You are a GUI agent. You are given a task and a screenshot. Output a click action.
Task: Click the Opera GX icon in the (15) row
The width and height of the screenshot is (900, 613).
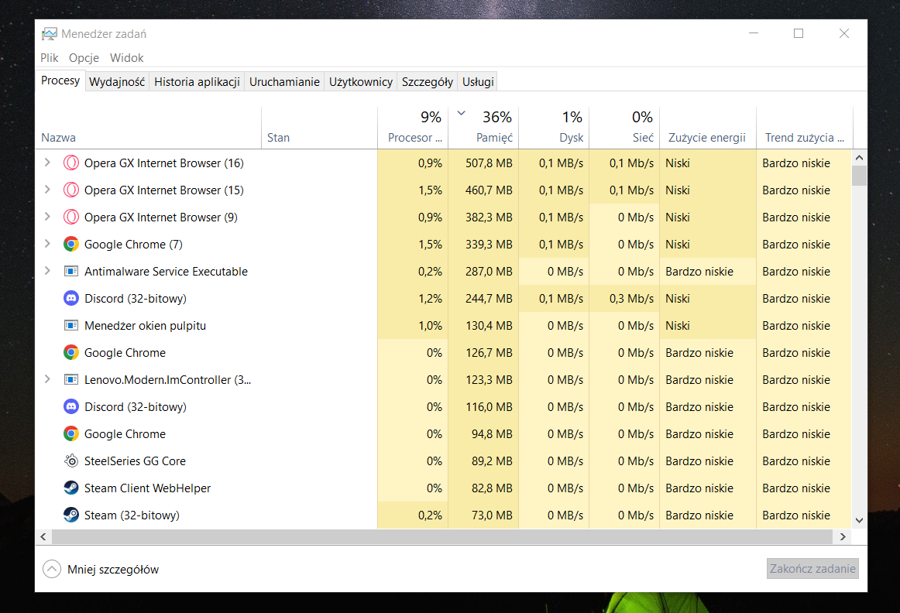tap(71, 190)
